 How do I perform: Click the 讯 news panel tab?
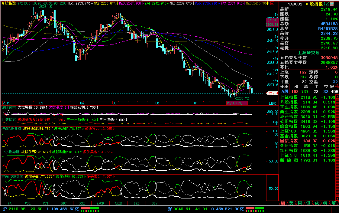[x=308, y=203]
